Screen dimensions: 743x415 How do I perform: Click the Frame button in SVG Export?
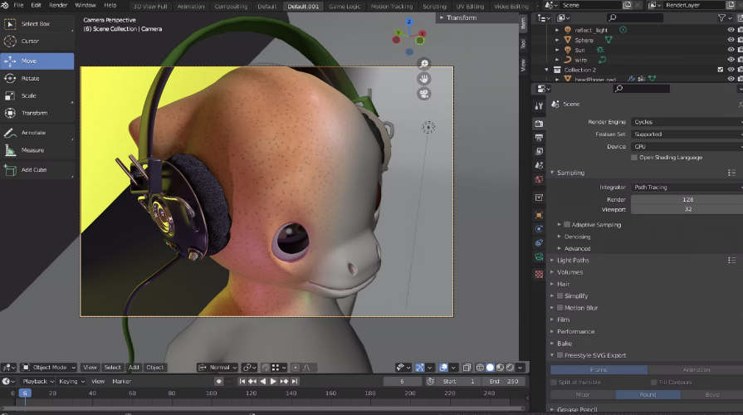click(599, 370)
